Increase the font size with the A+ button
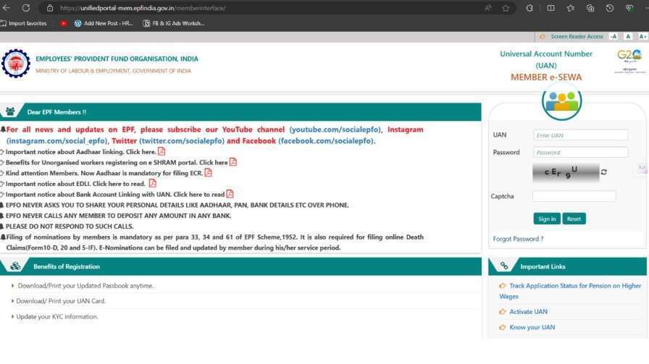Screen dimensions: 649x364 (x=642, y=36)
